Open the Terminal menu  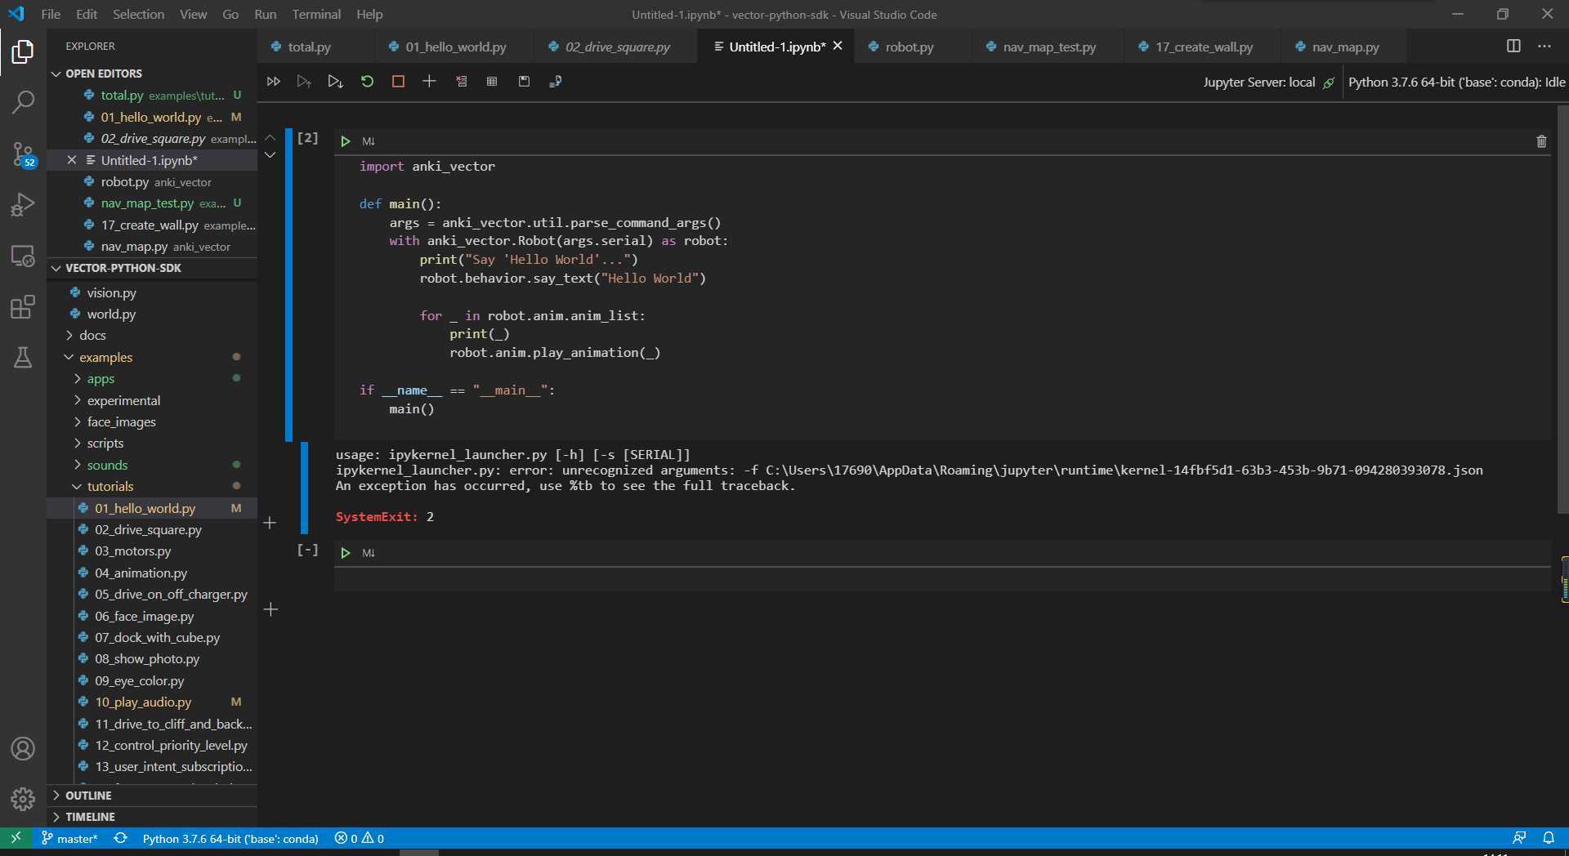click(x=316, y=14)
